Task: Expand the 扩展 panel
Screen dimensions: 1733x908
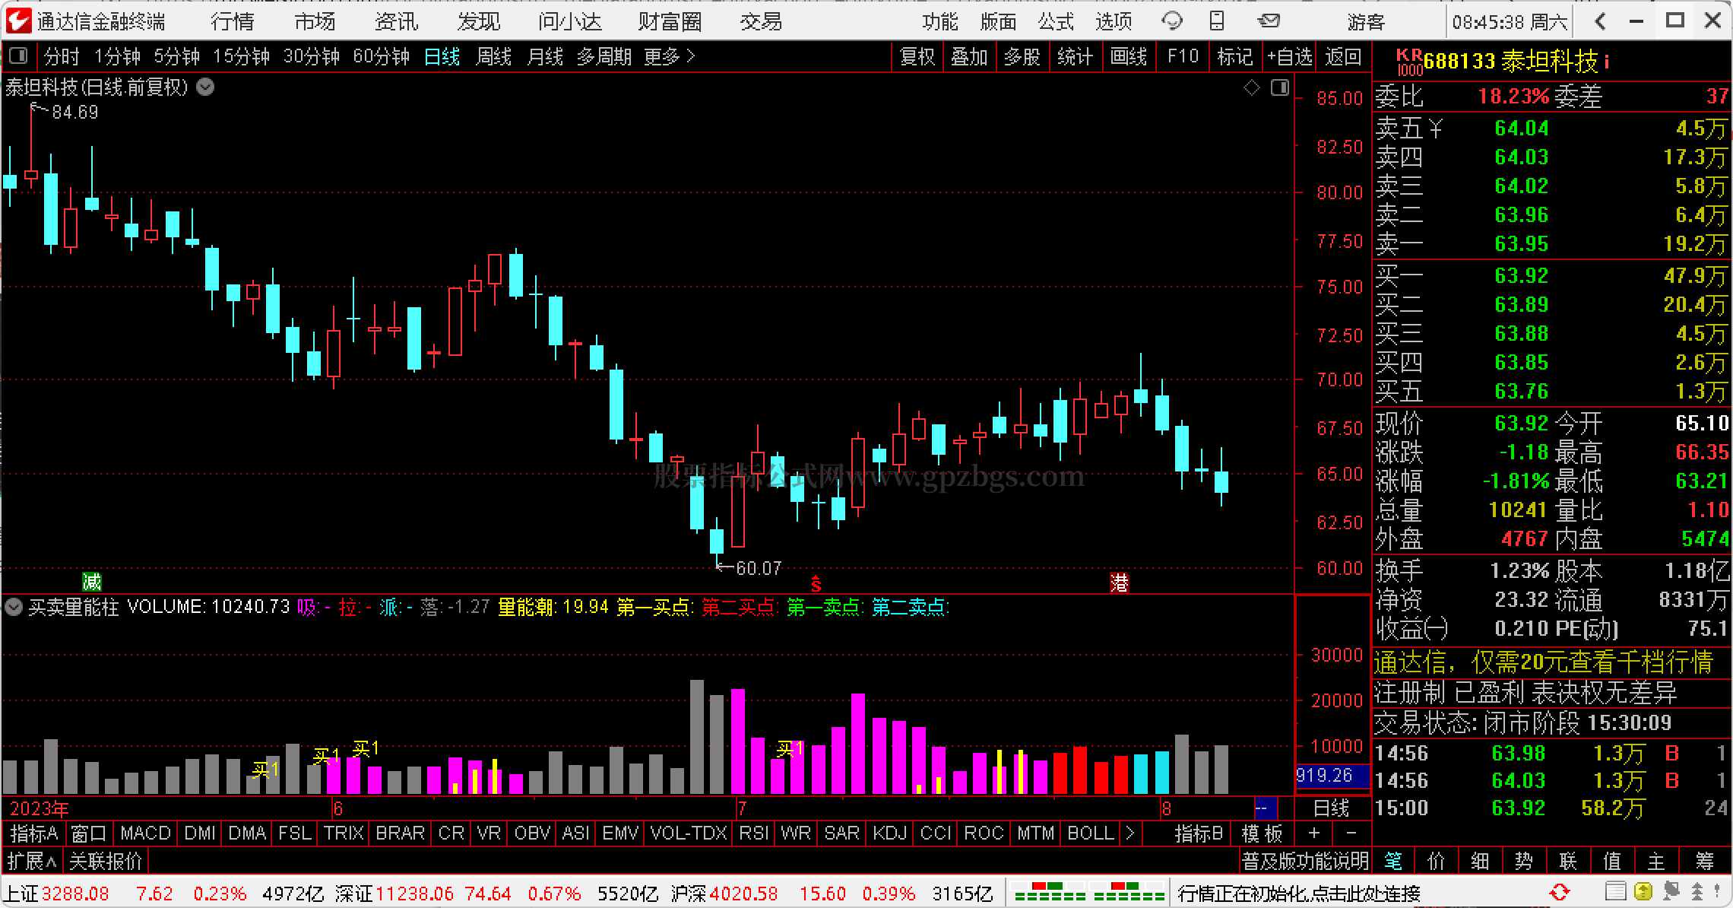Action: (x=31, y=861)
